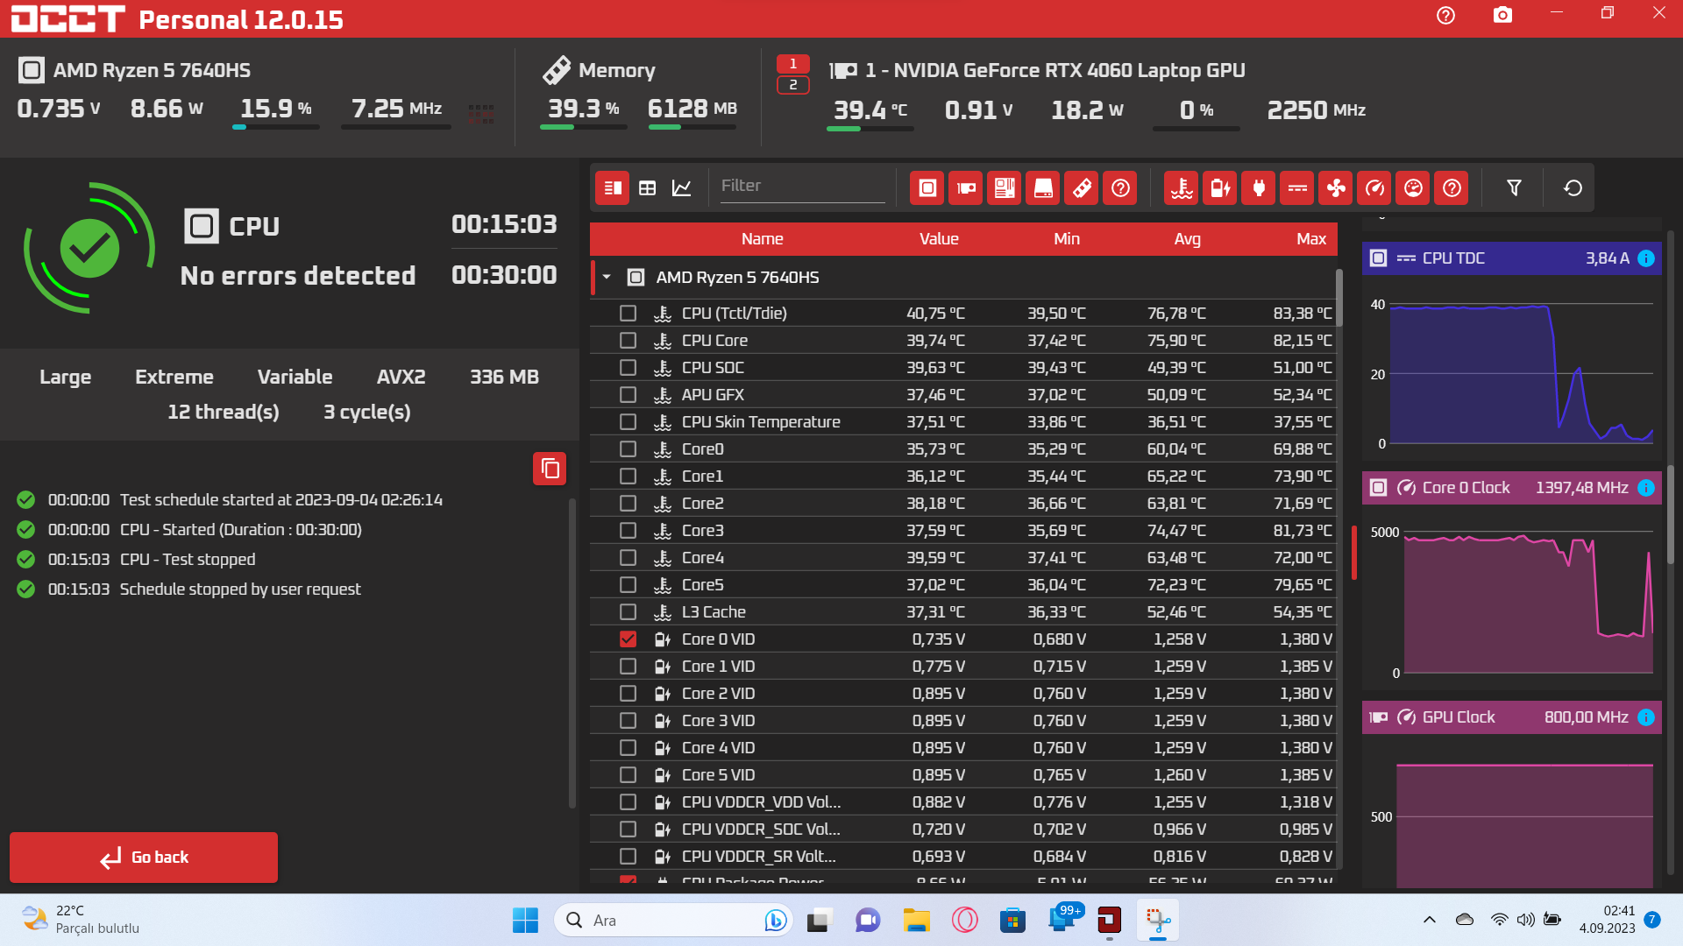Click the funnel filter icon
1683x946 pixels.
tap(1514, 188)
